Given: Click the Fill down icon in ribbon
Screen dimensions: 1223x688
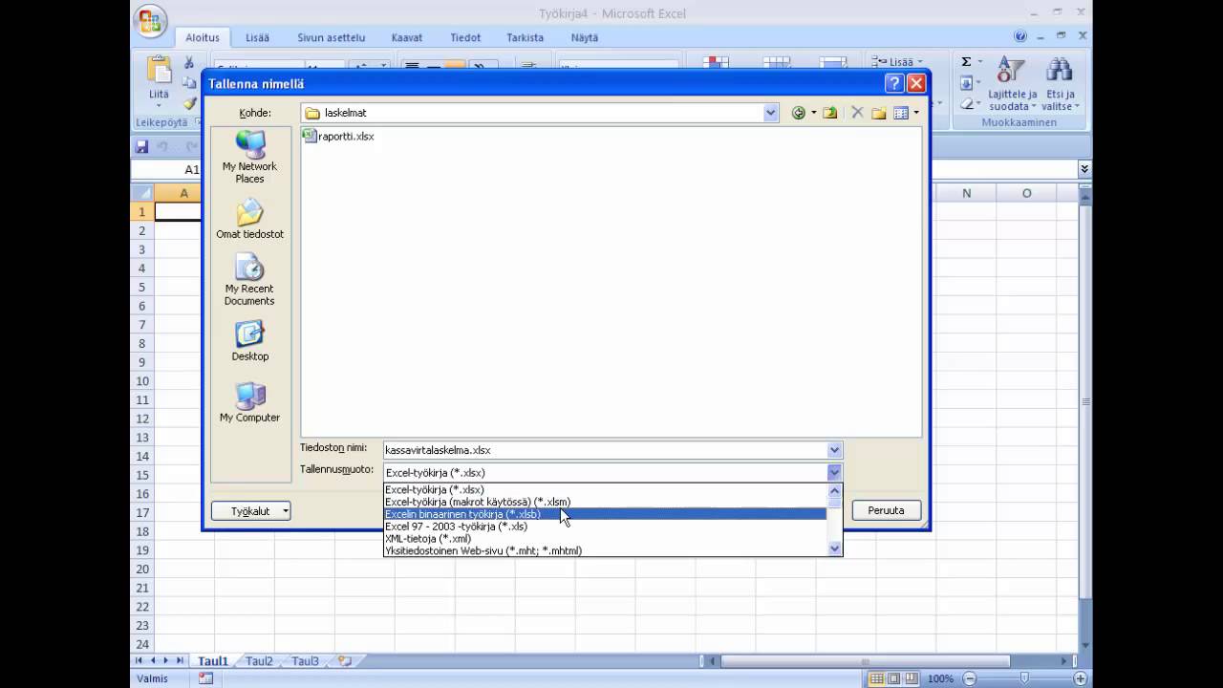Looking at the screenshot, I should pos(966,83).
